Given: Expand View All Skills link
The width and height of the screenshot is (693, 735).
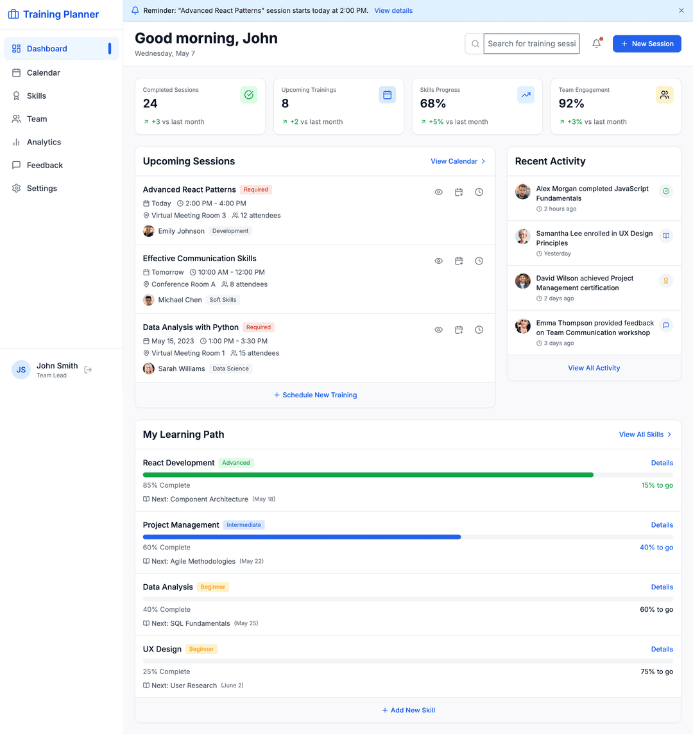Looking at the screenshot, I should pyautogui.click(x=645, y=435).
